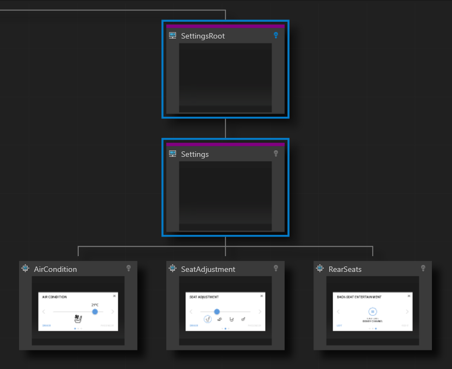Toggle the lightbulb on SeatAdjustment node
The width and height of the screenshot is (452, 369).
(275, 268)
